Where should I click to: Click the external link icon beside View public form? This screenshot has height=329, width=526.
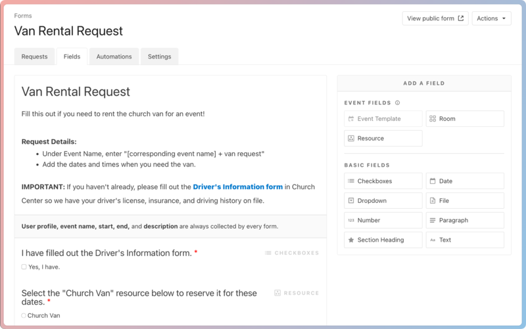(461, 18)
